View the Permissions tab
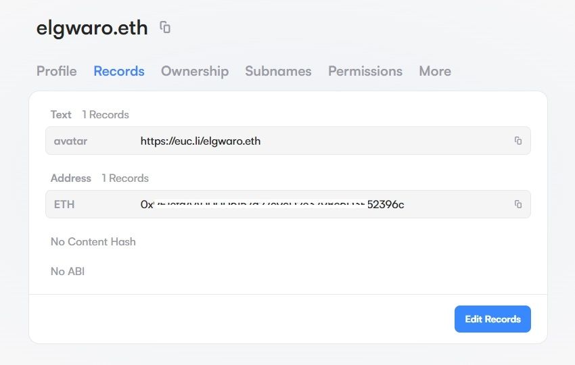The height and width of the screenshot is (365, 575). point(365,71)
